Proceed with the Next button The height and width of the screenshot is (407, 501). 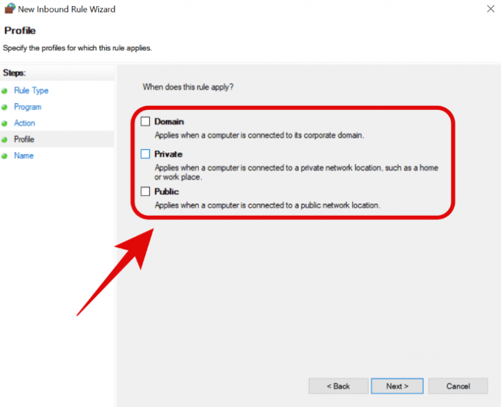click(x=397, y=386)
